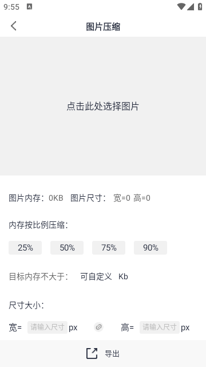Tap the 图片内存 0KB info text
Viewport: 206px width, 367px height.
pyautogui.click(x=36, y=198)
